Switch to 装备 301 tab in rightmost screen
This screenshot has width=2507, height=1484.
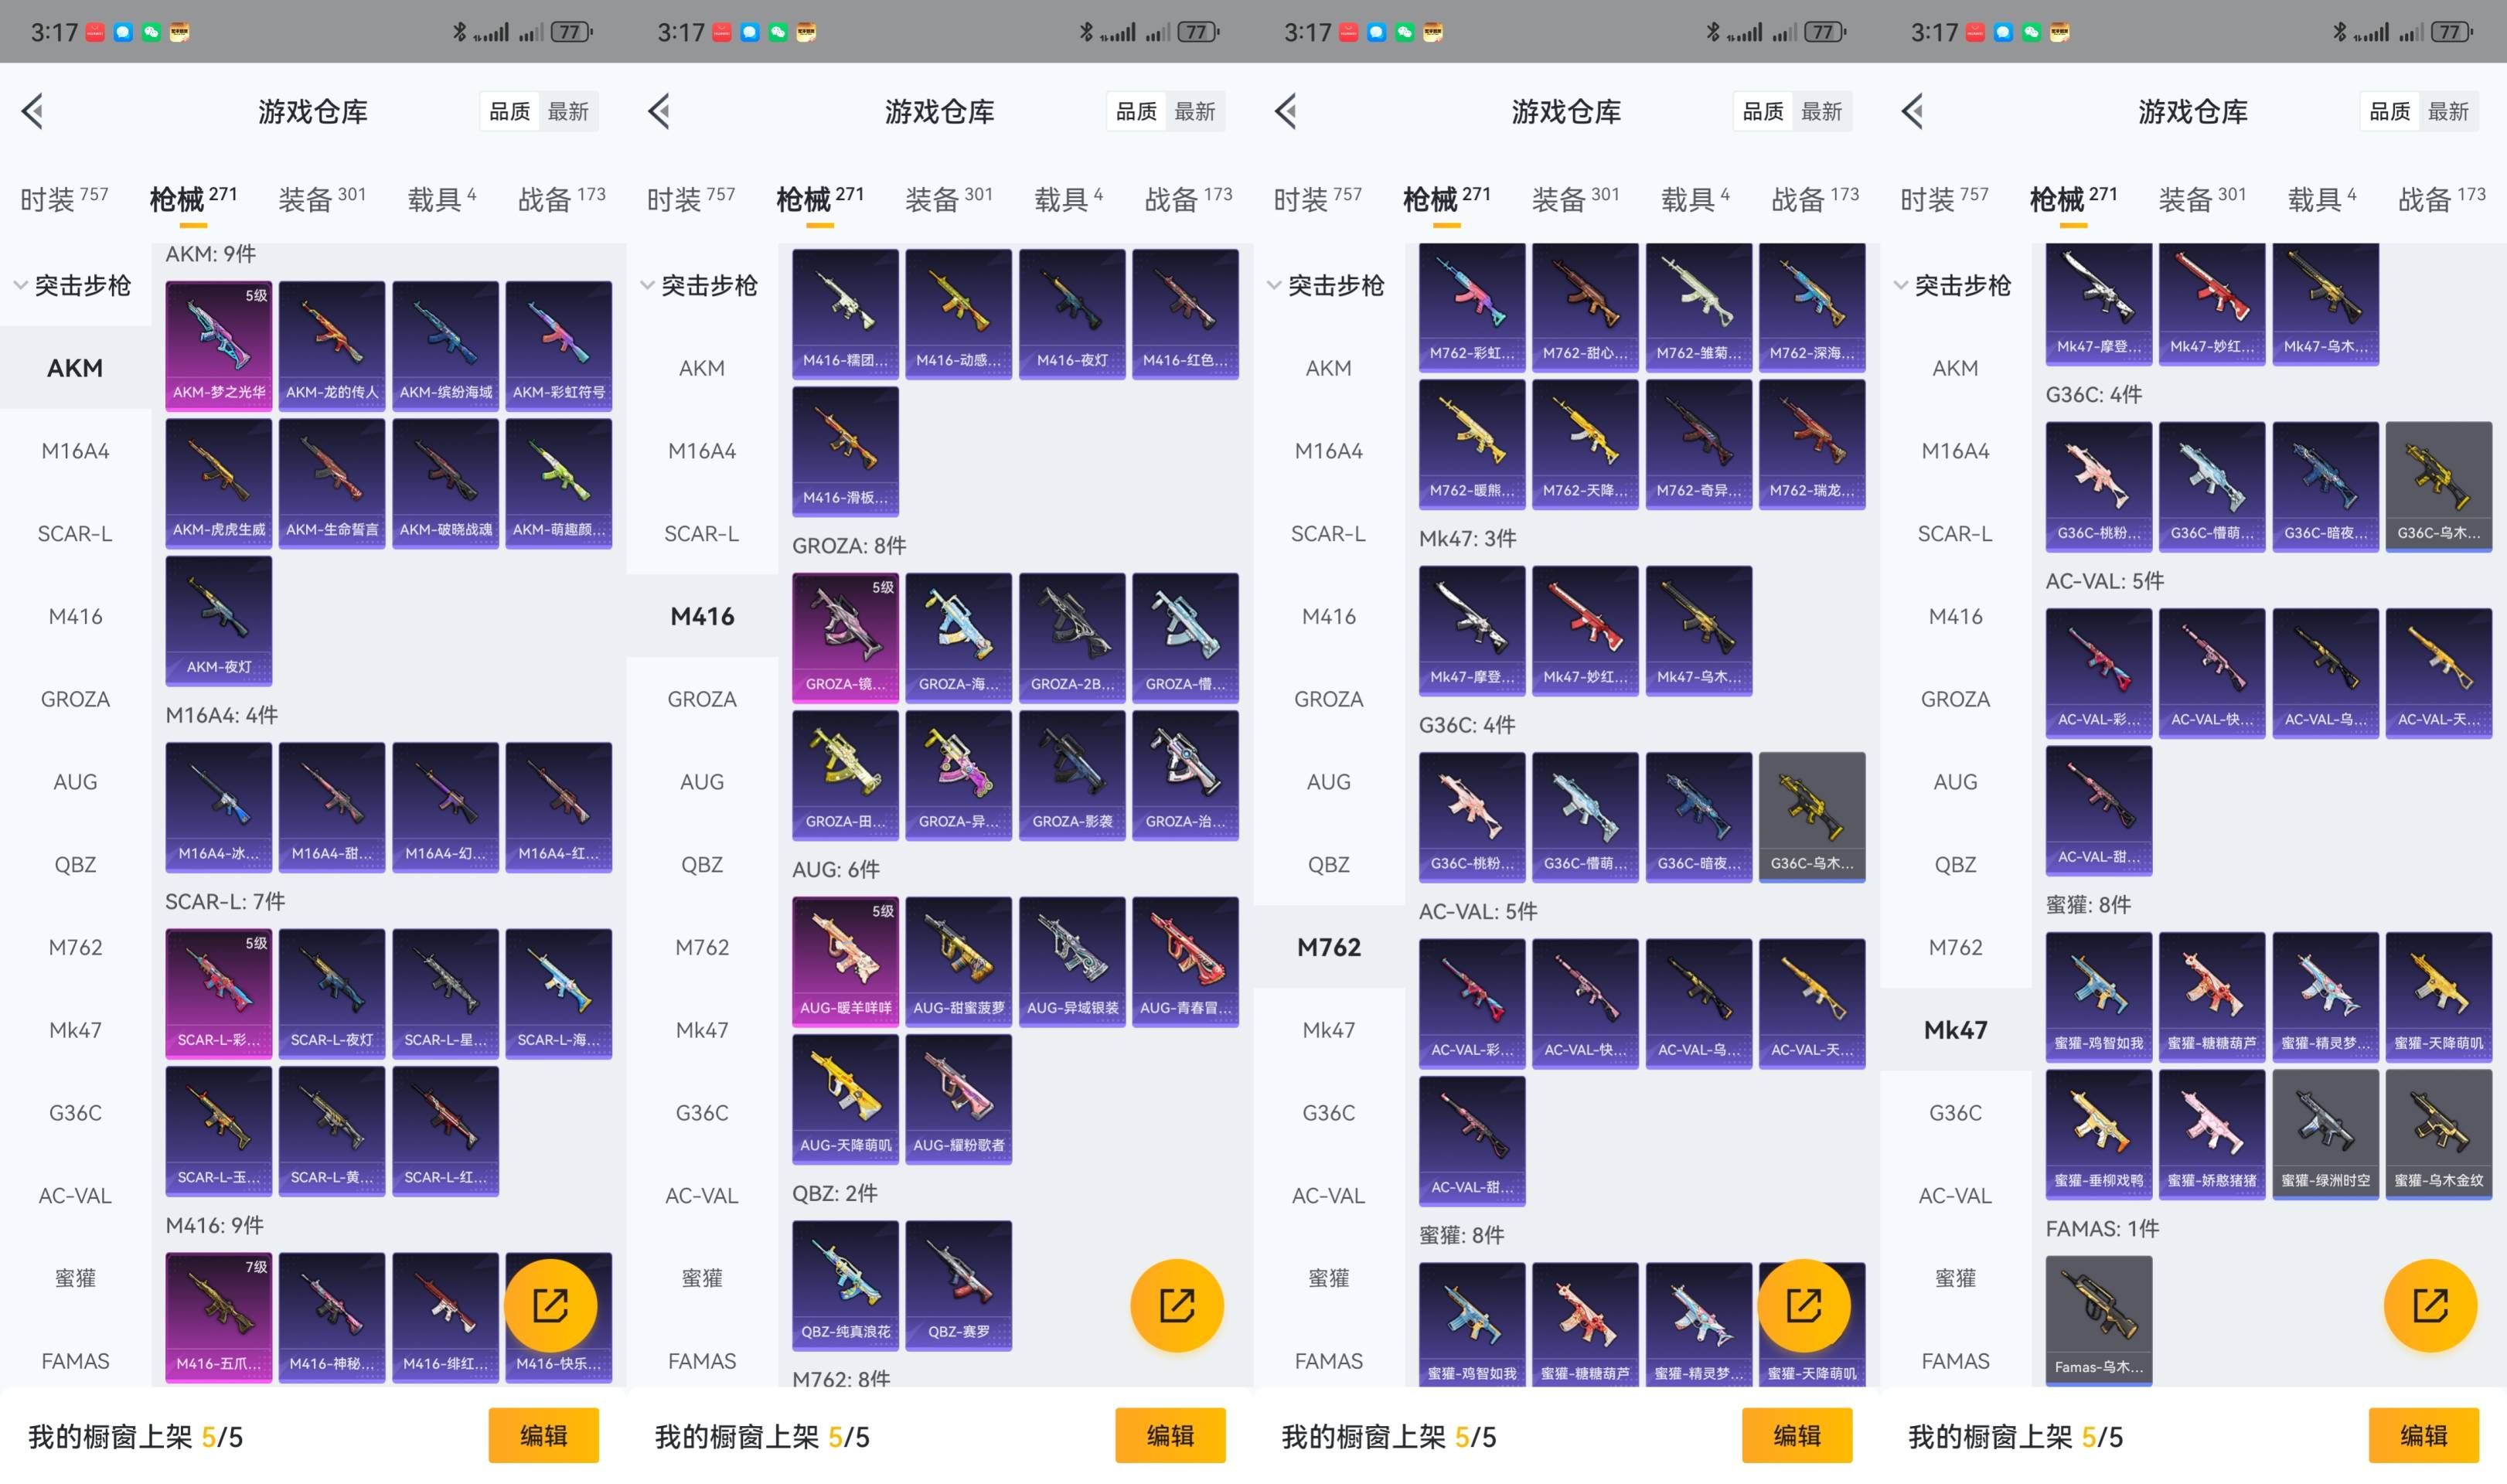(2201, 199)
